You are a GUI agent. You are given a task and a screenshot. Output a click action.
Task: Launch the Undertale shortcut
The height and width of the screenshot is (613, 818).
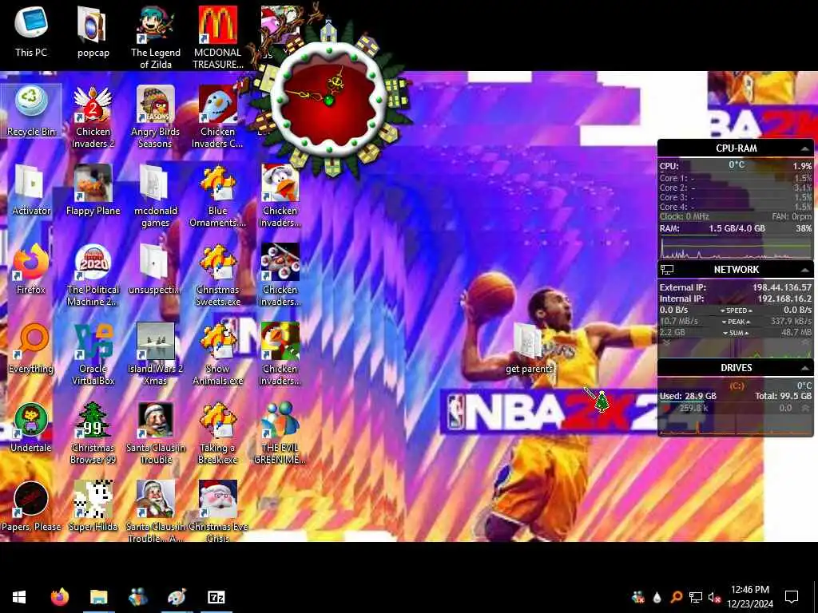click(x=31, y=428)
